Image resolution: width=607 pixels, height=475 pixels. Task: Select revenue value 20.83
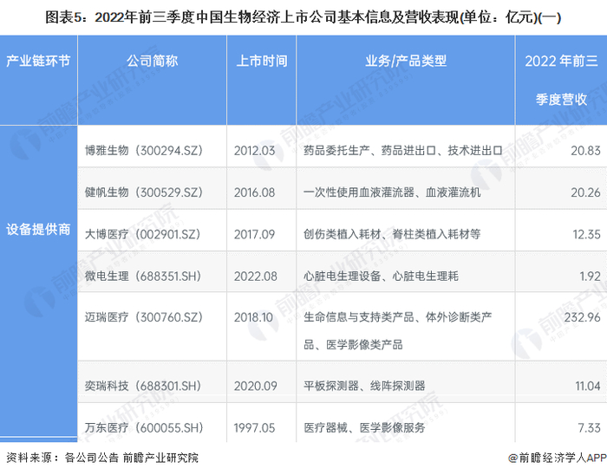tap(585, 151)
